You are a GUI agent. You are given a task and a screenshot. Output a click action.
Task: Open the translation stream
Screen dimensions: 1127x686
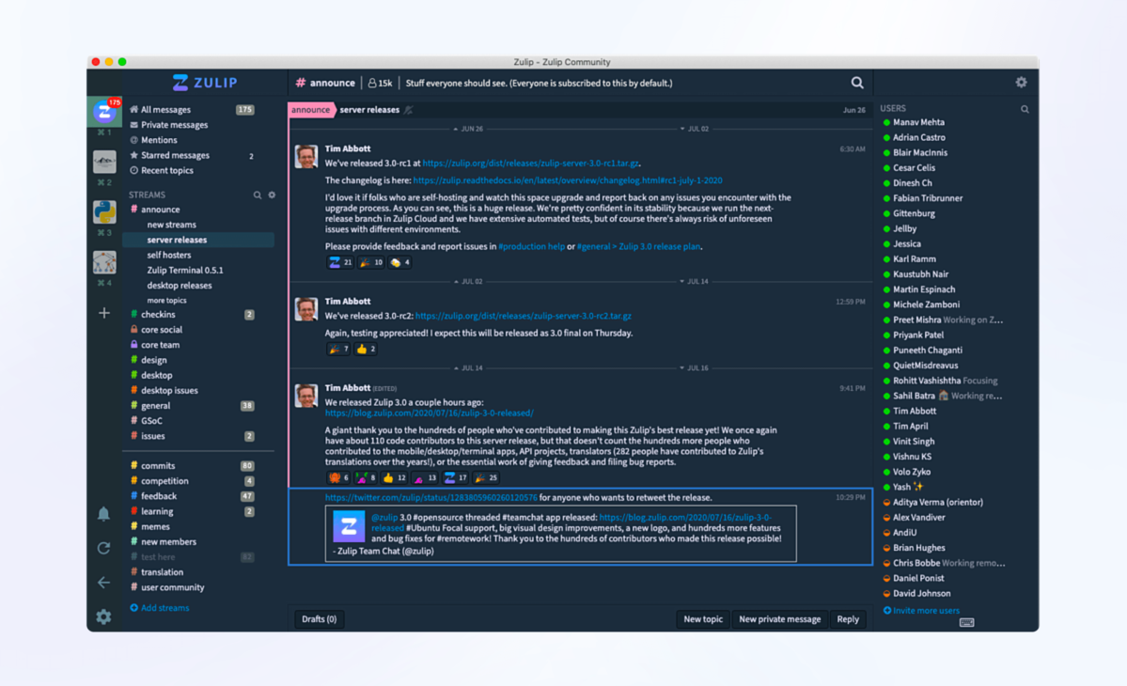pyautogui.click(x=162, y=572)
